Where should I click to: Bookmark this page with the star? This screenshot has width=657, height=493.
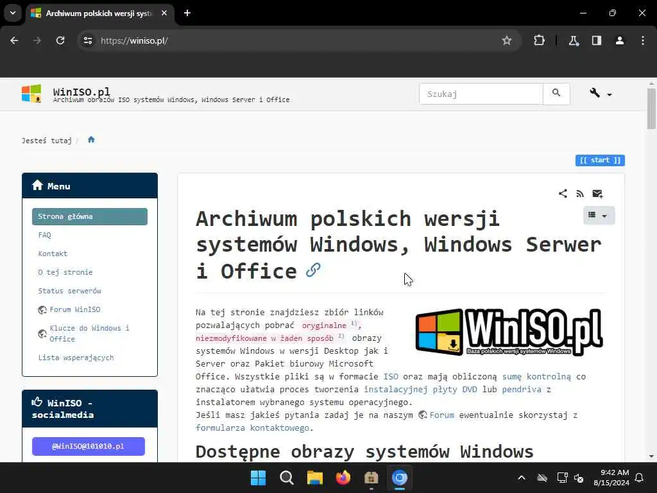[x=507, y=40]
